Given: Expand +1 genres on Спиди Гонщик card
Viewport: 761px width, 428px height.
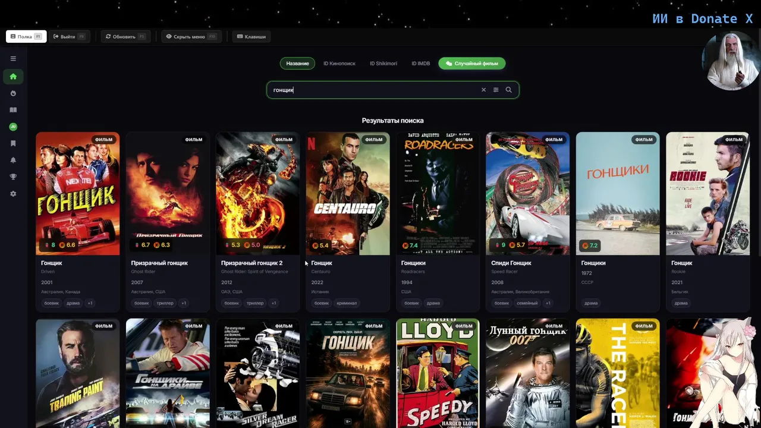Looking at the screenshot, I should click(x=548, y=303).
